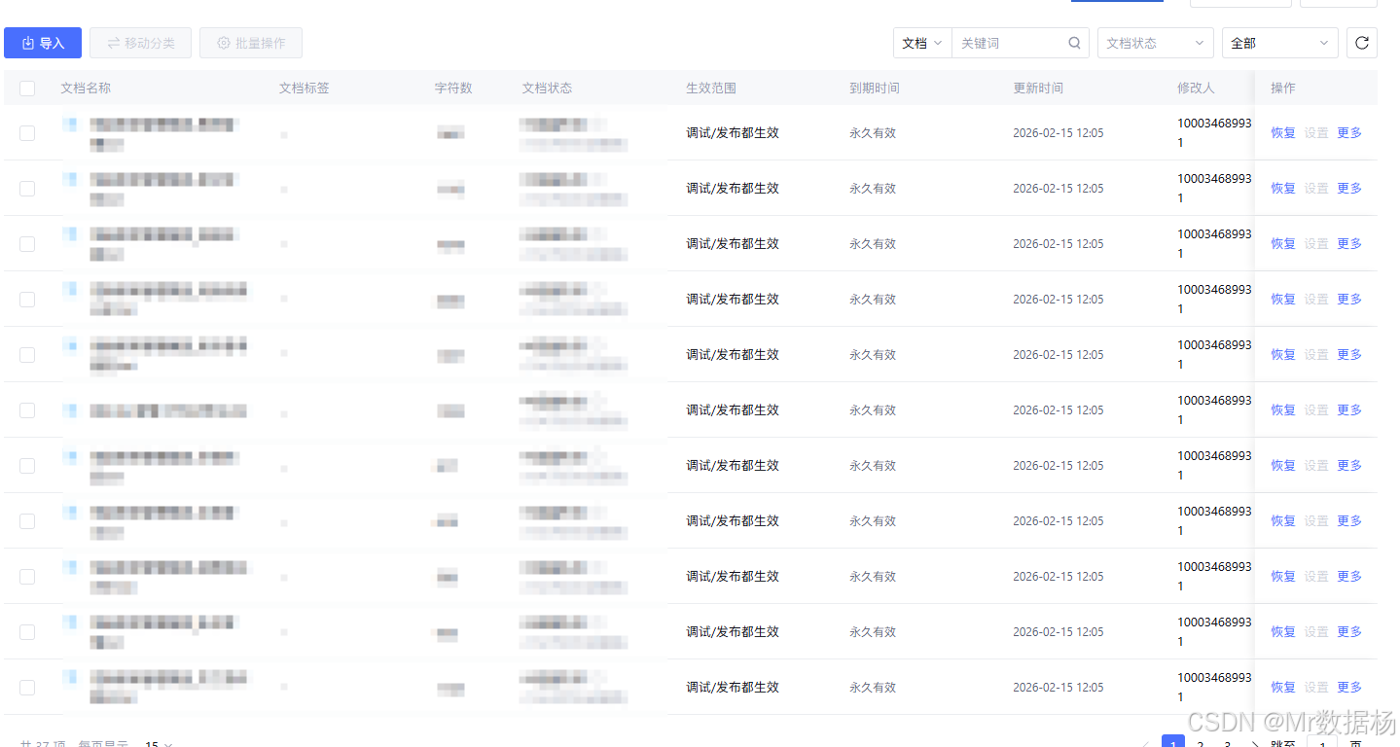Screen dimensions: 1400x747
Task: Click first row's modifier ID 10003468993
Action: pyautogui.click(x=1214, y=133)
